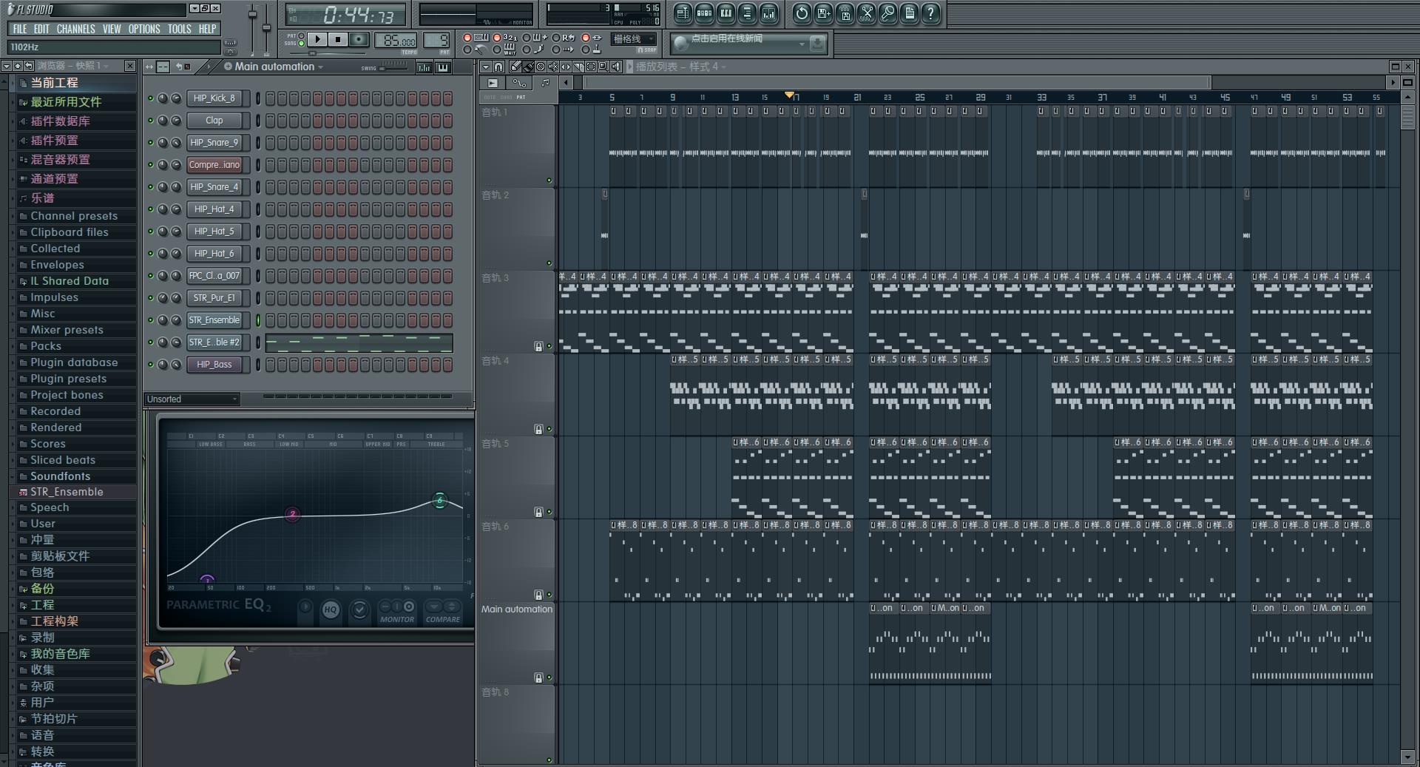Screen dimensions: 1420x767
Task: Select the mute tool in playlist
Action: [x=553, y=67]
